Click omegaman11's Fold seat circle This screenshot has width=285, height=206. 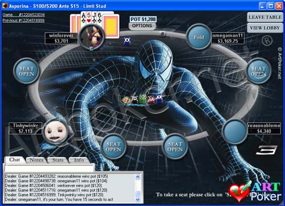click(x=199, y=37)
